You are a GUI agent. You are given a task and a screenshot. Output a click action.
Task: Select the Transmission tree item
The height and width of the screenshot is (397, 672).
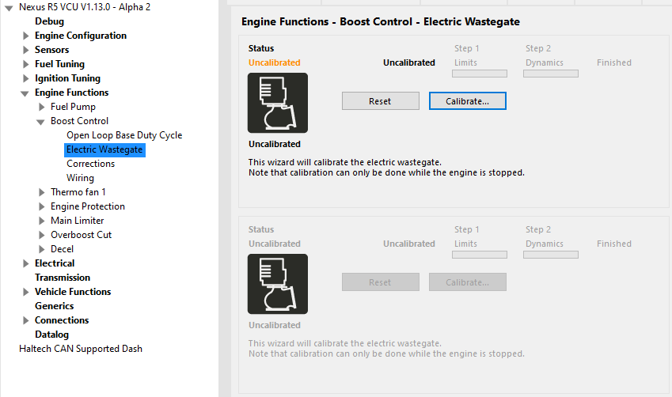coord(63,278)
